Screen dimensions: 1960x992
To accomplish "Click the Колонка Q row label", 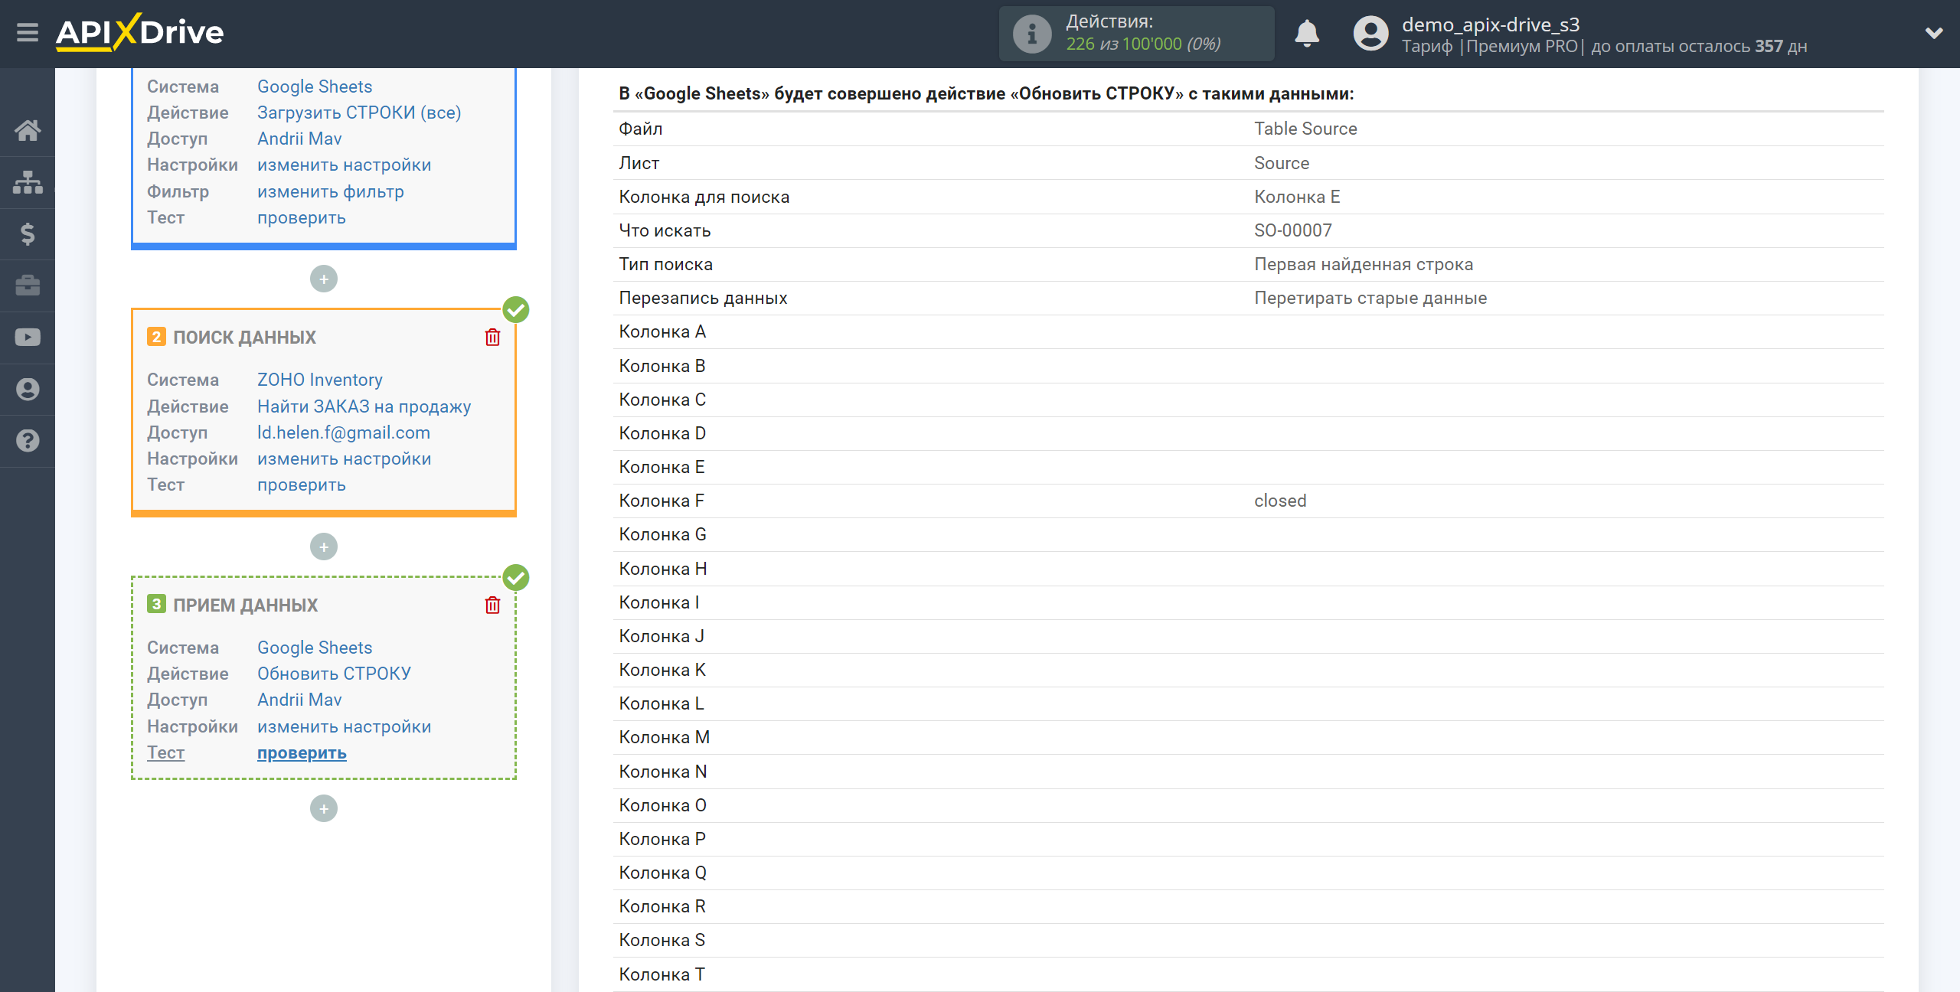I will tap(663, 873).
